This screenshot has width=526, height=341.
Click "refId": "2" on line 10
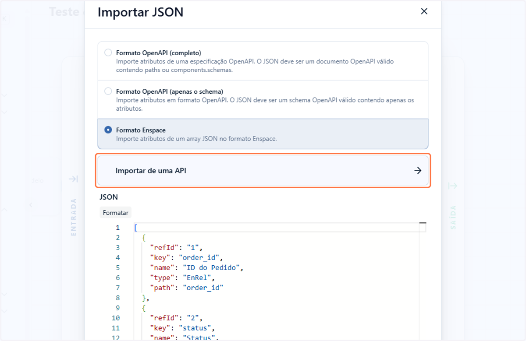click(x=174, y=318)
